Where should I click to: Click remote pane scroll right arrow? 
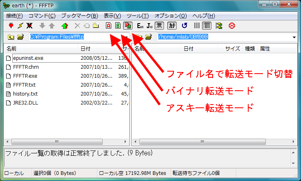click(293, 142)
